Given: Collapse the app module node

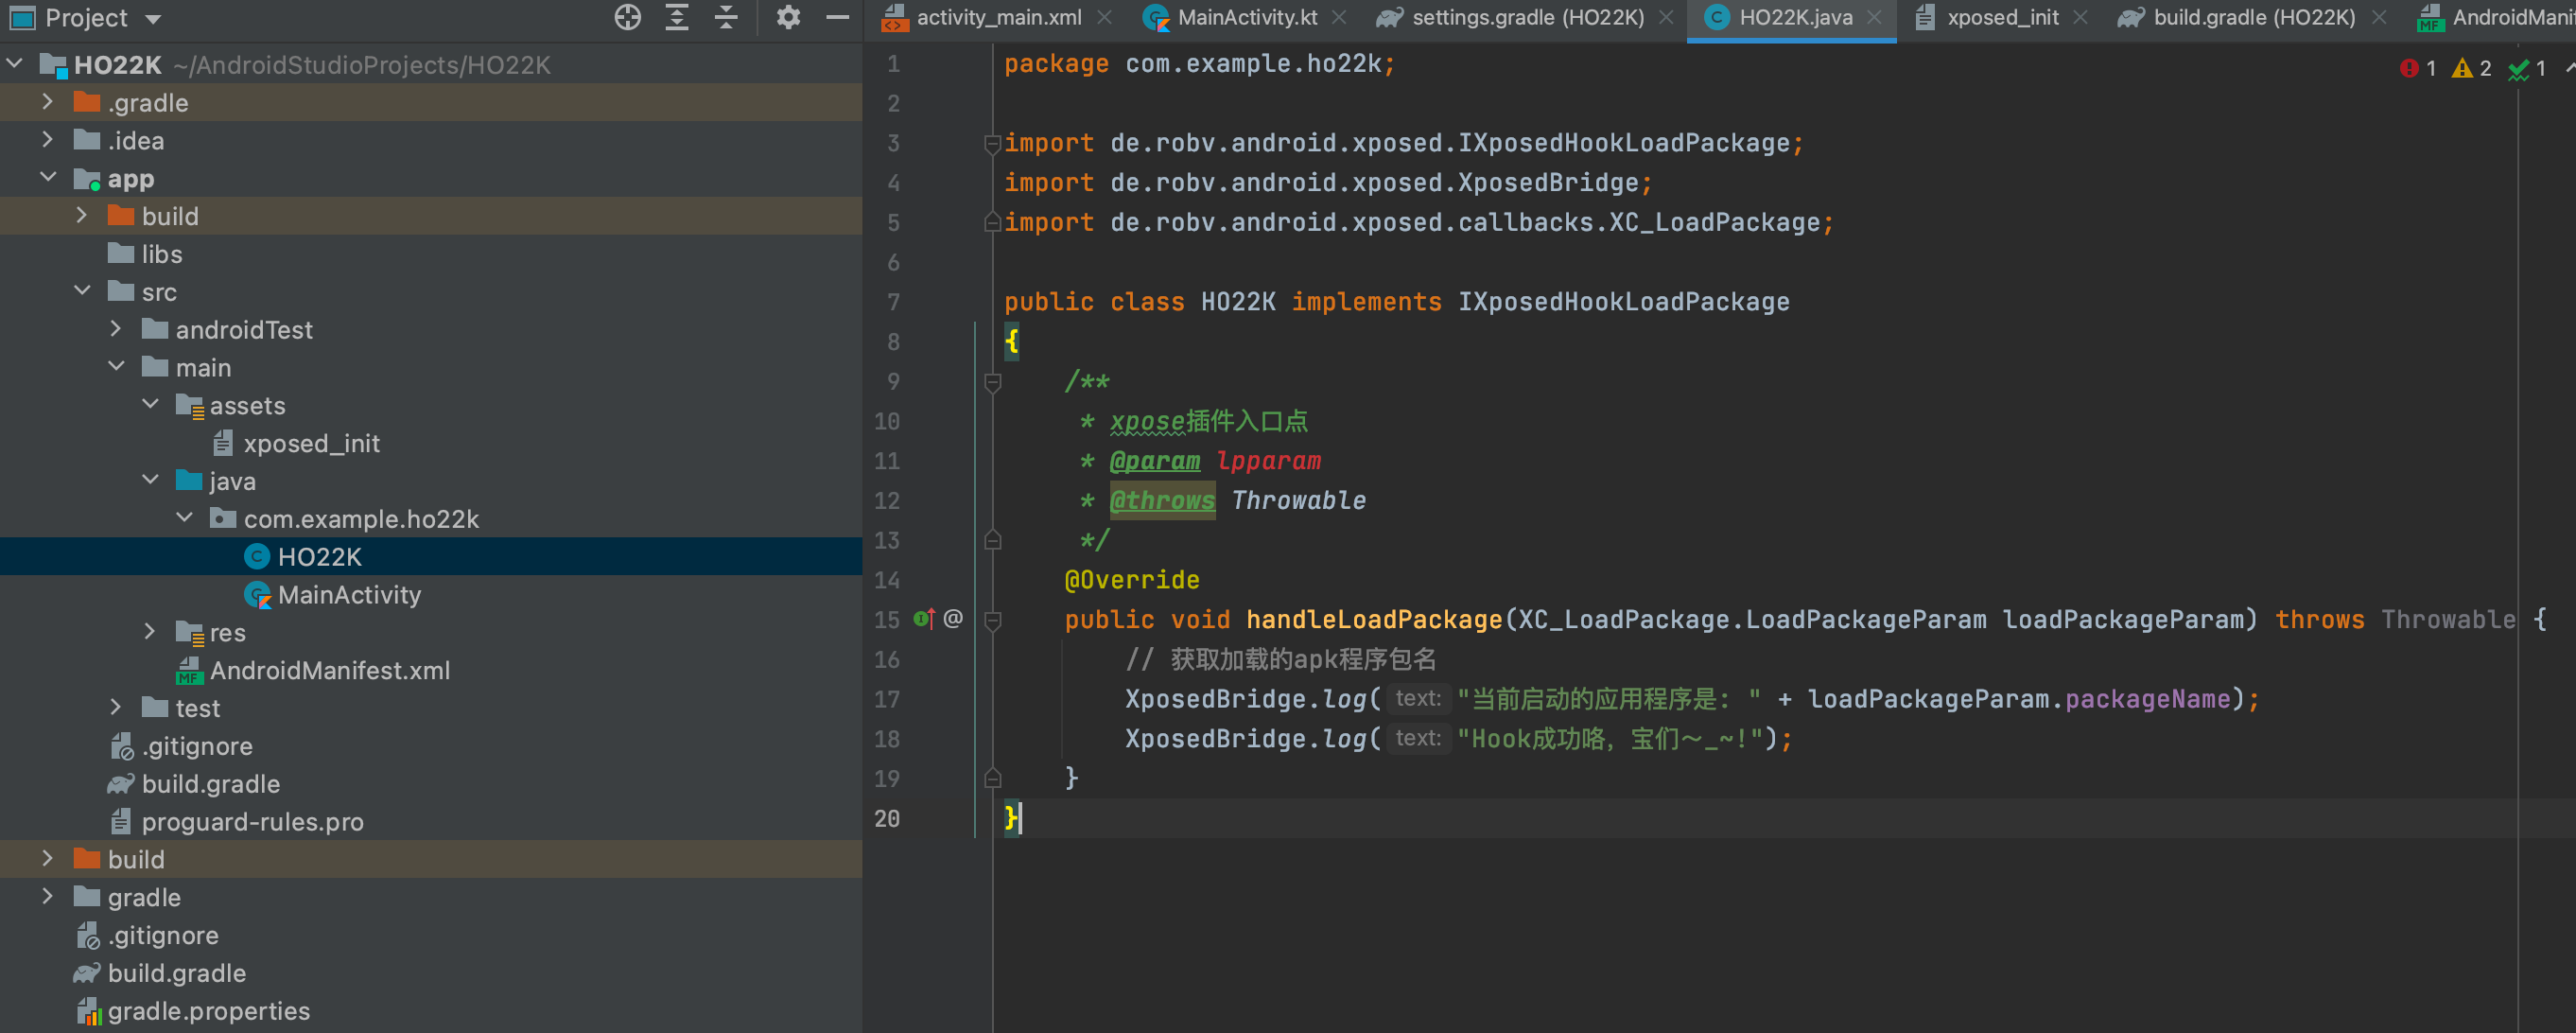Looking at the screenshot, I should click(x=47, y=177).
